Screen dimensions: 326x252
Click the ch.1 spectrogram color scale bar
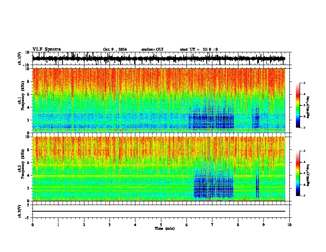tap(298, 105)
